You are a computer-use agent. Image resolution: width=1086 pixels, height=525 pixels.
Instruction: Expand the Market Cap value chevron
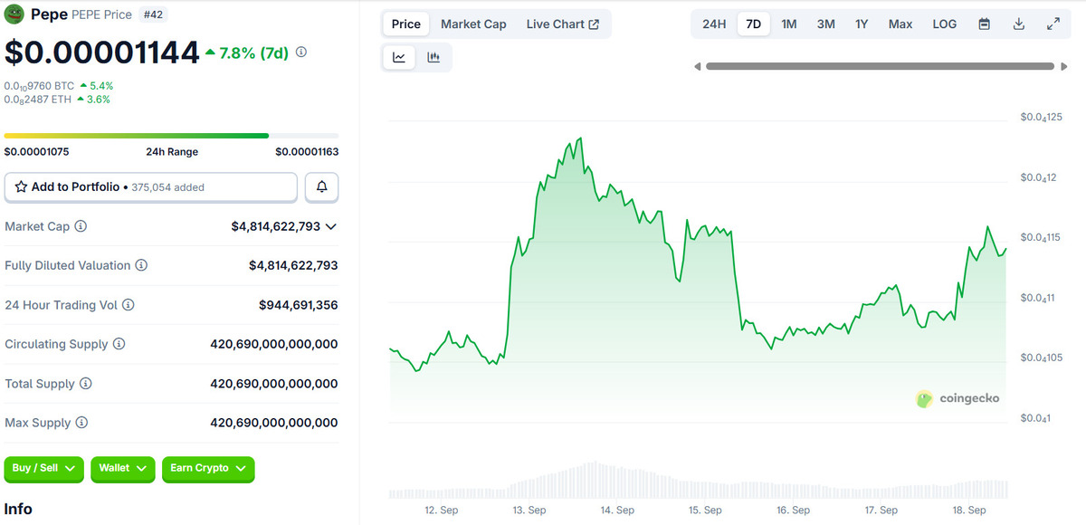tap(330, 226)
